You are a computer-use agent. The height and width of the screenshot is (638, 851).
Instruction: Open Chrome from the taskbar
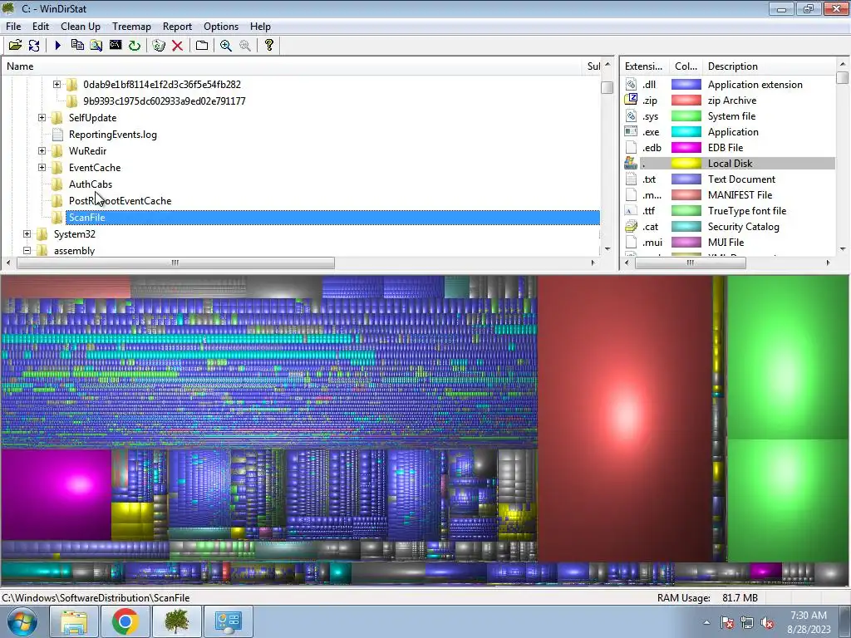[x=125, y=621]
